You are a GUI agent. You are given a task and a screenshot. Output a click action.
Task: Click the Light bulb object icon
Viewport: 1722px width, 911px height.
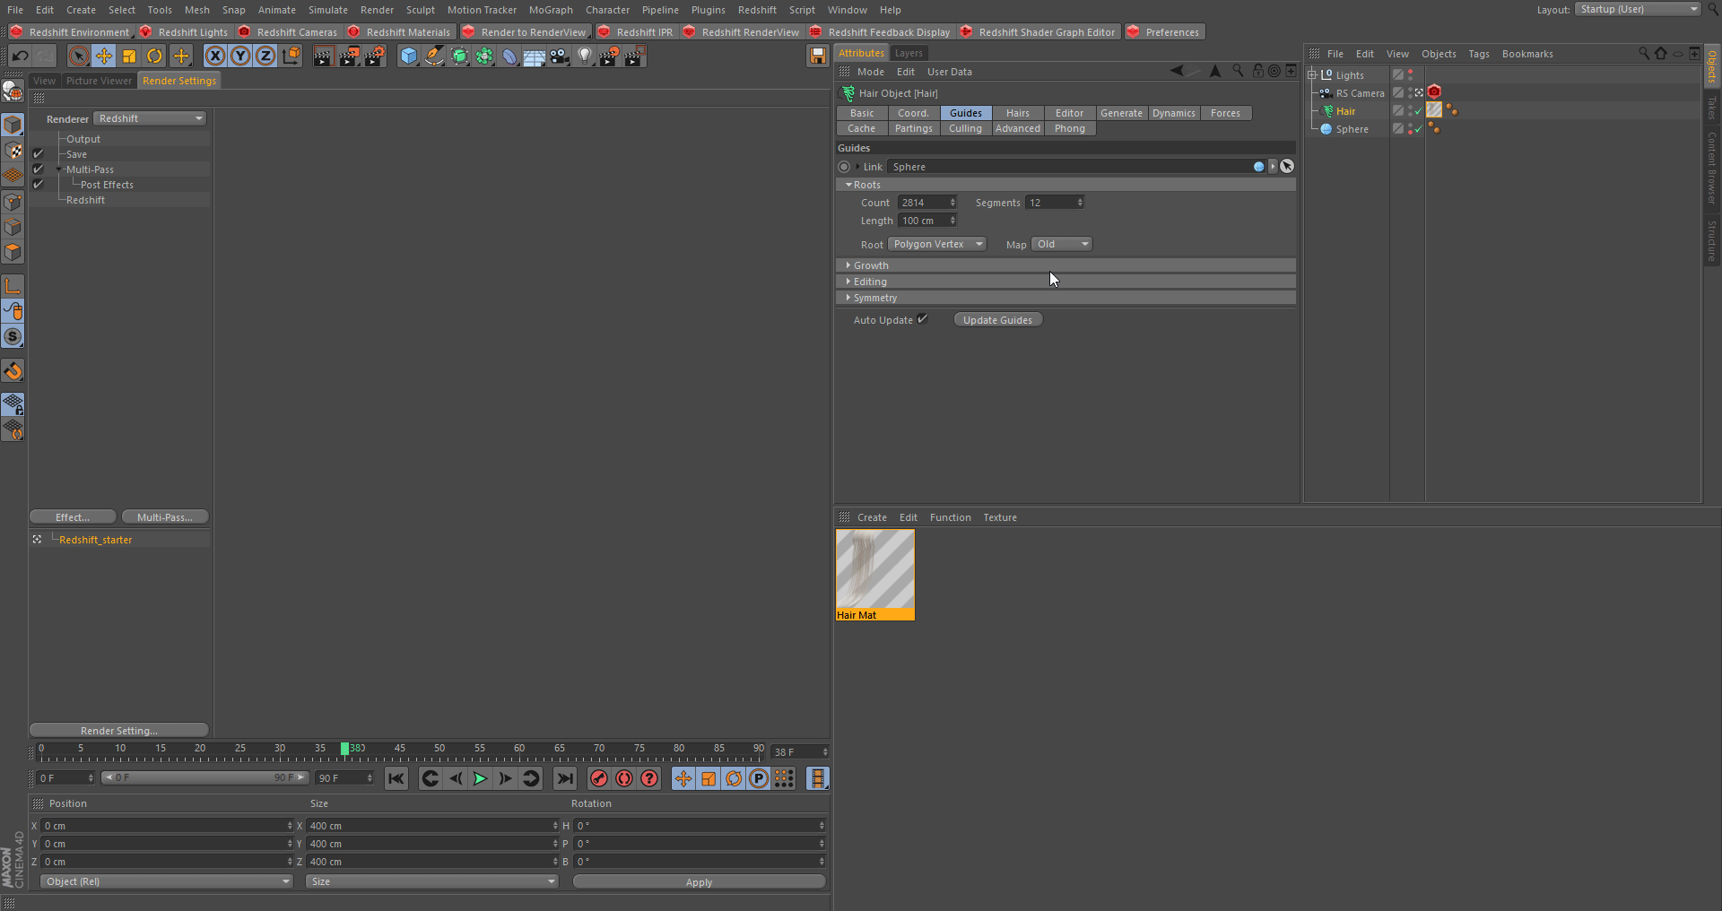[585, 56]
